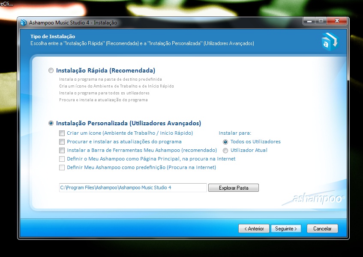
Task: Select the Instalação Personalizada radio option
Action: point(51,123)
